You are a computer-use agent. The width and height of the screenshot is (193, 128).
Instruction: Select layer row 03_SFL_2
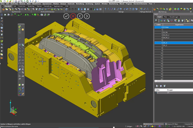pyautogui.click(x=174, y=35)
